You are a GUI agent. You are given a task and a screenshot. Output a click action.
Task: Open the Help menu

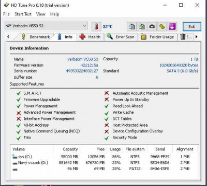54,14
